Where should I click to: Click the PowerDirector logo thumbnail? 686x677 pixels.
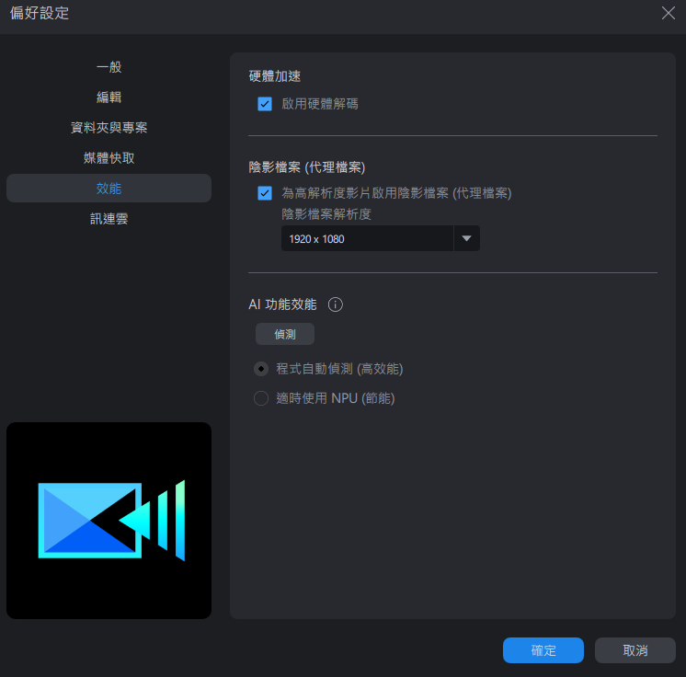109,521
